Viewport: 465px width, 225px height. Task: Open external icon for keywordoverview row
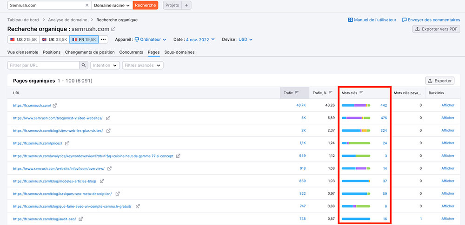(178, 156)
